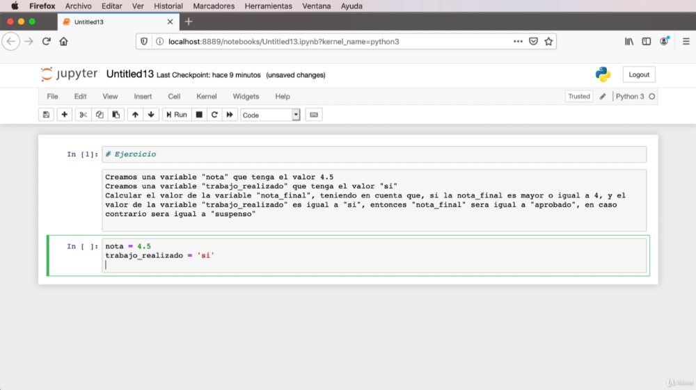Click the exercise description text cell
Image resolution: width=696 pixels, height=390 pixels.
click(x=374, y=200)
